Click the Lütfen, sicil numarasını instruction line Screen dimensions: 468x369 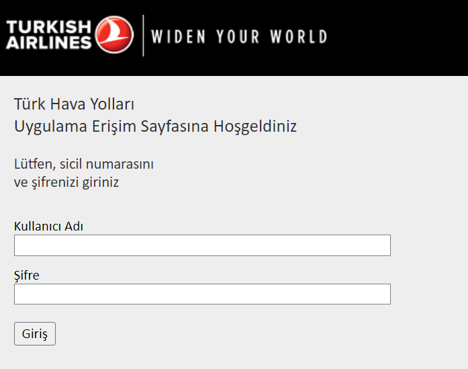[84, 164]
